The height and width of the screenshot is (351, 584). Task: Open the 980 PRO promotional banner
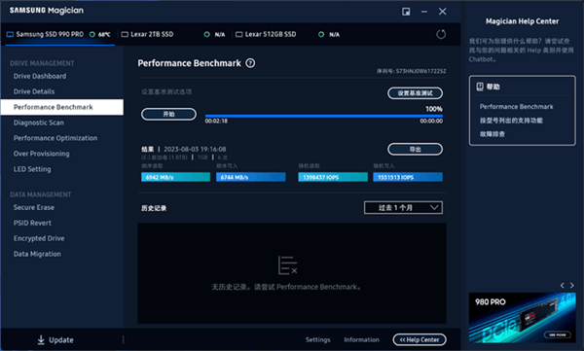click(522, 318)
